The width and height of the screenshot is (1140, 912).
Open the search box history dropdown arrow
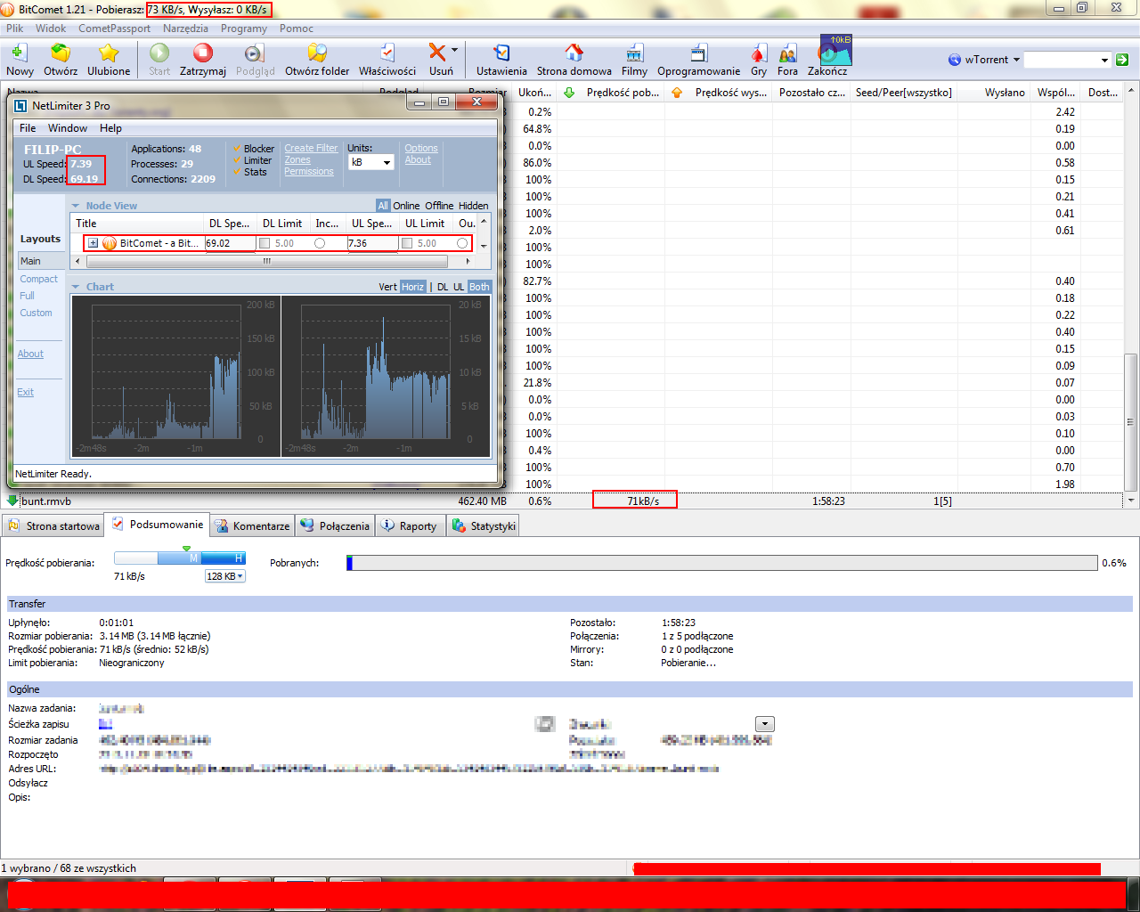click(1105, 60)
